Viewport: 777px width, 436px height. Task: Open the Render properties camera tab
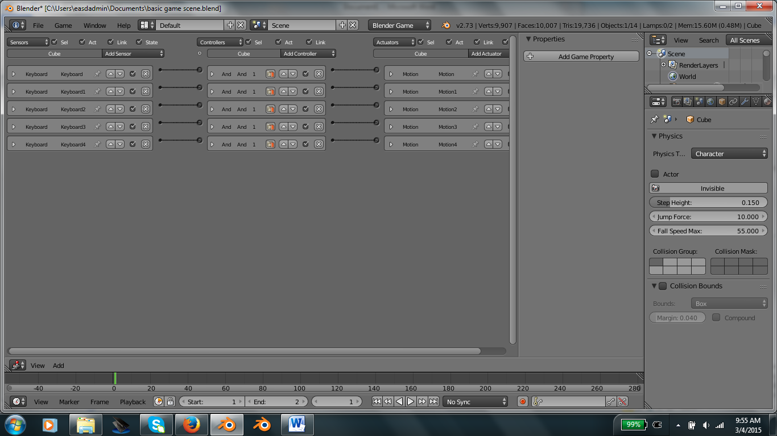tap(676, 102)
